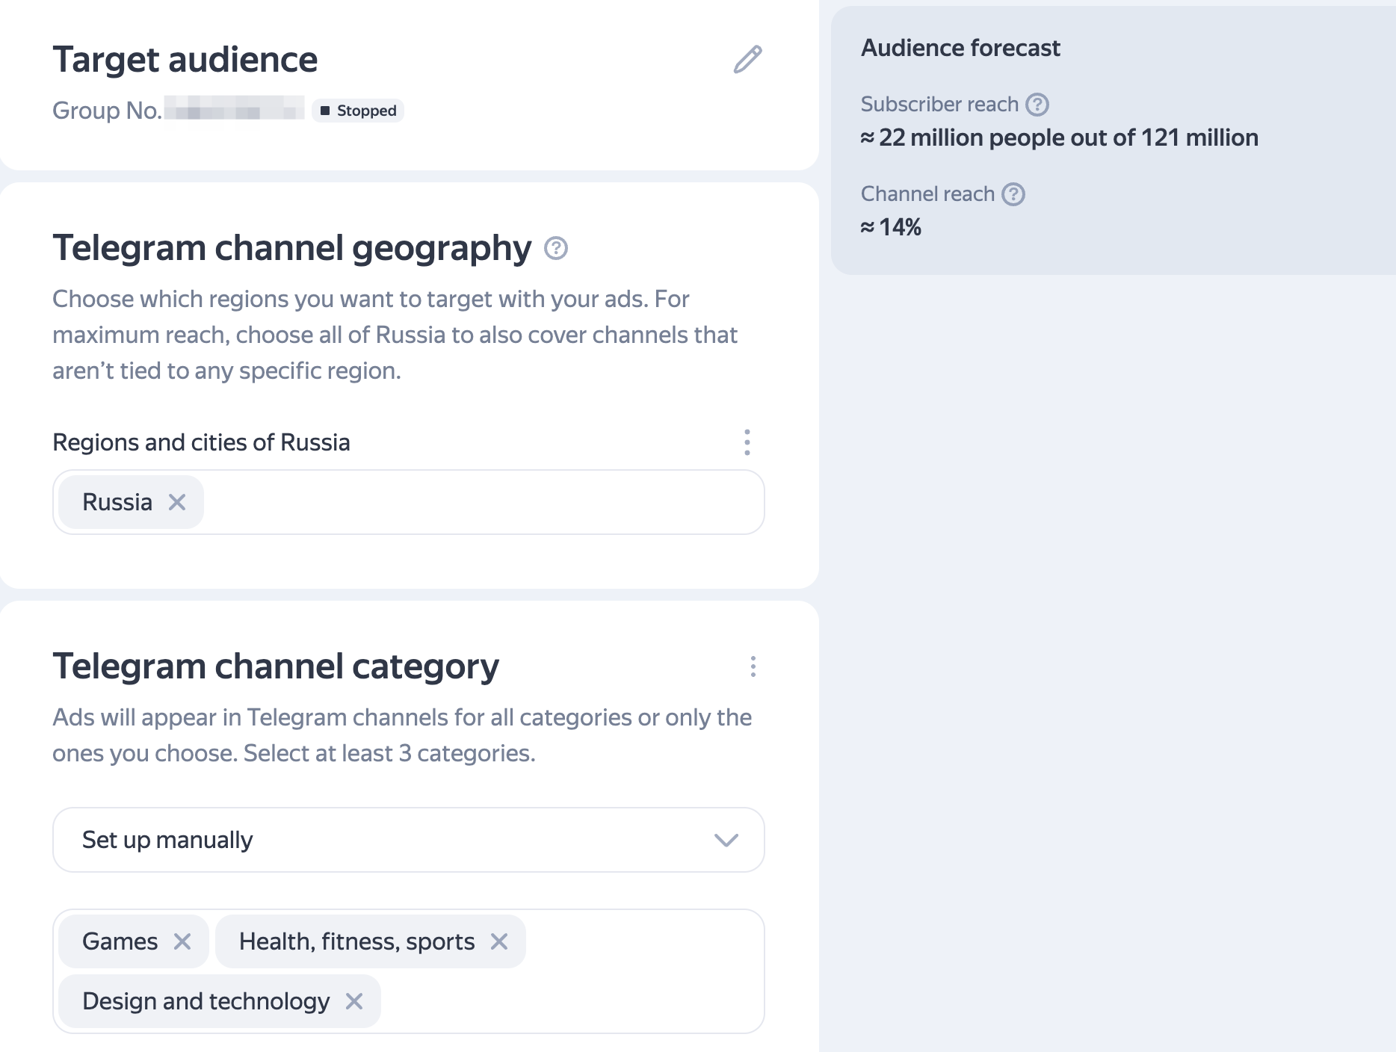
Task: Open the three-dot menu for Telegram channel category
Action: (753, 666)
